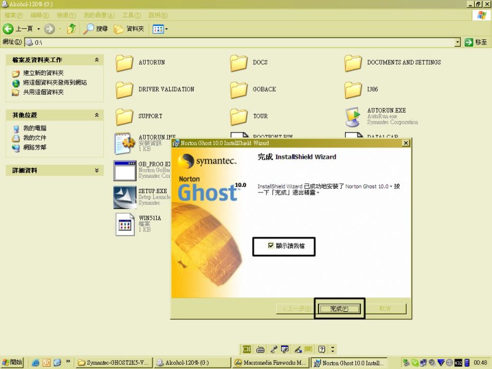
Task: Open the Tools (工具) menu
Action: pos(132,15)
